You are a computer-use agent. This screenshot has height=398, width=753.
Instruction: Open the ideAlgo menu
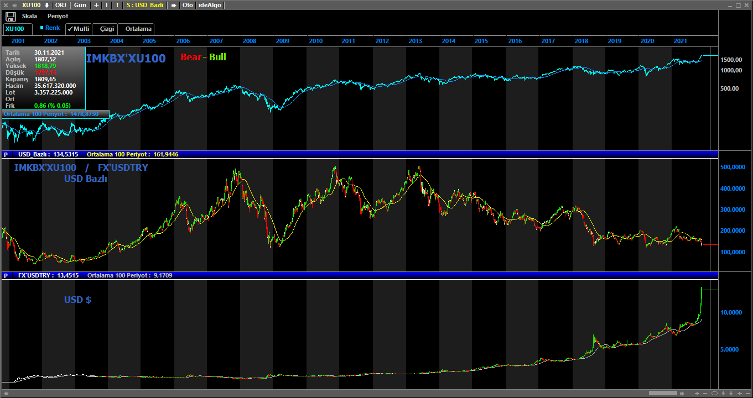point(210,5)
